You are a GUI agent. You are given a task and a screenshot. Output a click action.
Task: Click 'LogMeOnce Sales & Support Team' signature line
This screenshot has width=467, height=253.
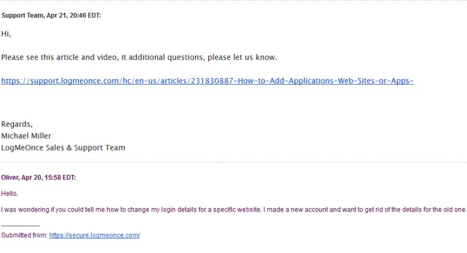coord(63,147)
